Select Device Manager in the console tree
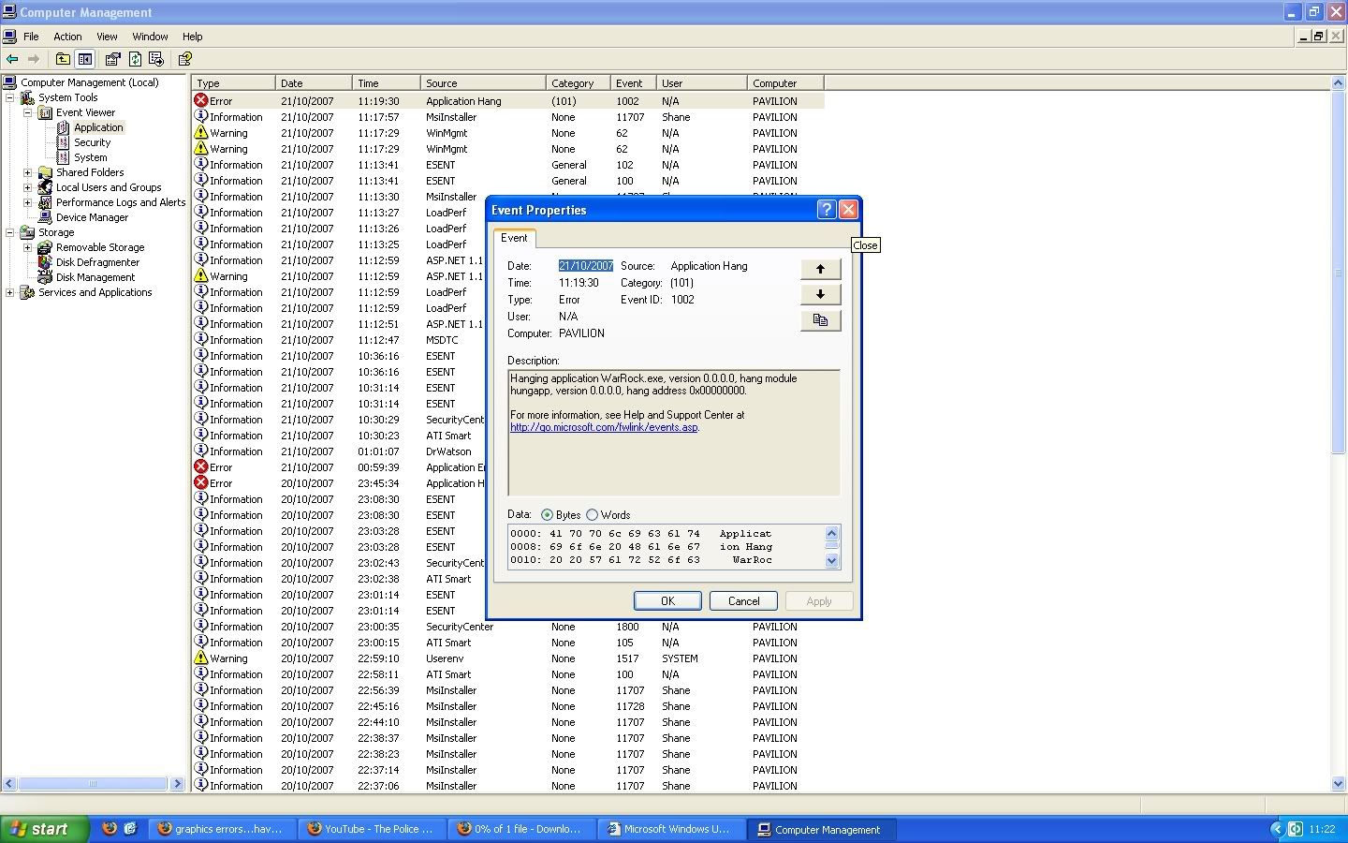 tap(92, 217)
